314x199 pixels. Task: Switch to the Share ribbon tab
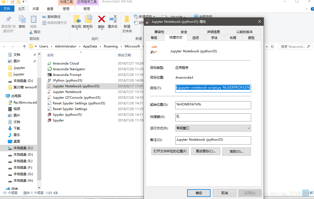point(36,9)
